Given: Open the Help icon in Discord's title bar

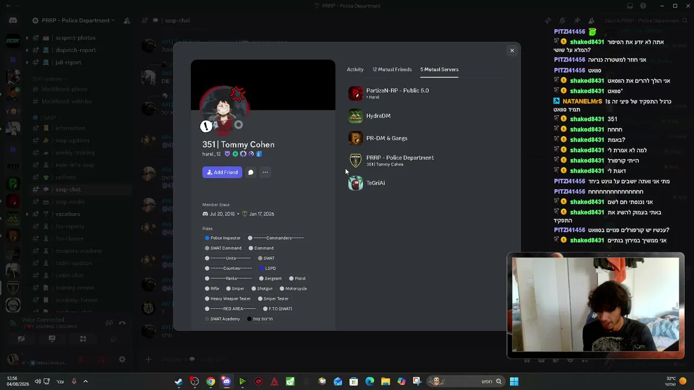Looking at the screenshot, I should (643, 6).
